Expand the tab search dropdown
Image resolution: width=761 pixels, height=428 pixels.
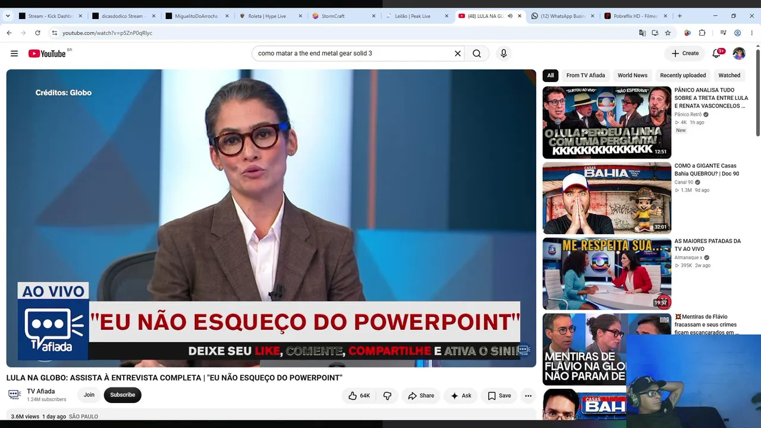click(x=8, y=16)
